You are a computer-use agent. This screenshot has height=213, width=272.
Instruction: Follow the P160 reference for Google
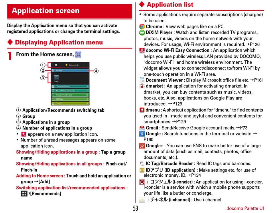(149, 140)
